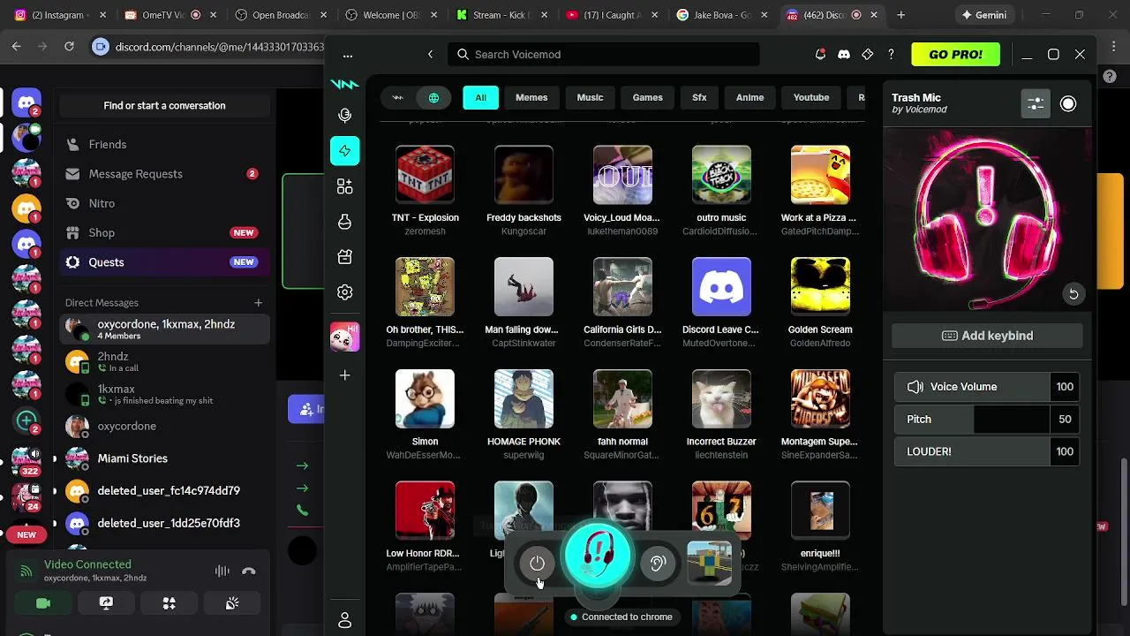Play the Incorrect Buzzer sound
The width and height of the screenshot is (1130, 636).
721,399
